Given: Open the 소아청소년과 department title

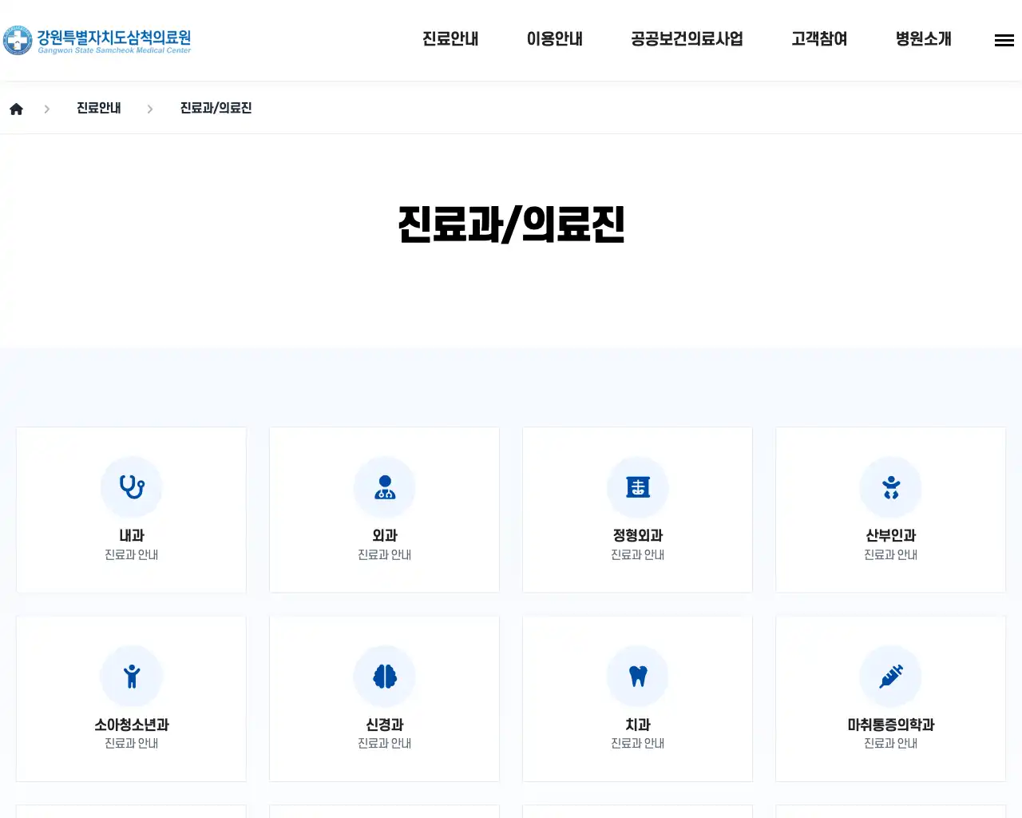Looking at the screenshot, I should (x=132, y=725).
